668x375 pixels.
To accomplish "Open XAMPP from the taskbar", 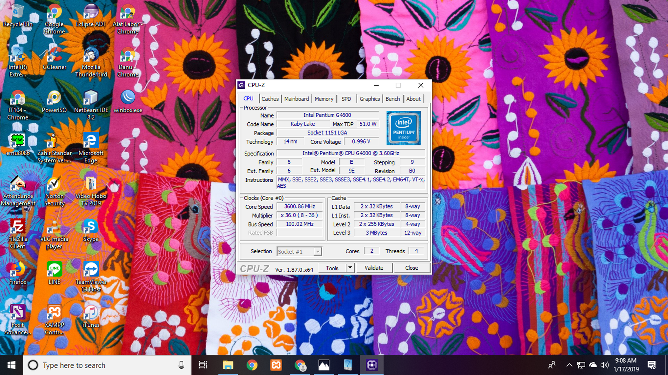I will pyautogui.click(x=276, y=365).
